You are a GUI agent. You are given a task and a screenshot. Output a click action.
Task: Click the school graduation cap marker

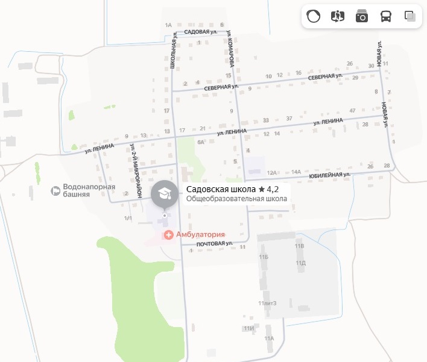165,194
